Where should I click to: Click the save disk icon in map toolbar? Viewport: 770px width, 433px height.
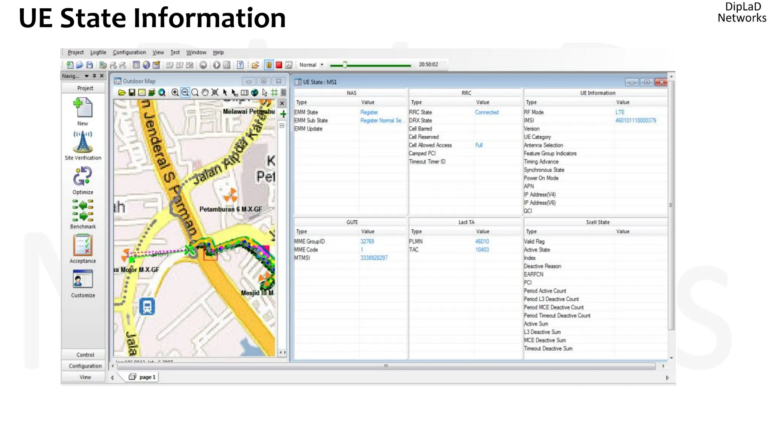(x=132, y=92)
